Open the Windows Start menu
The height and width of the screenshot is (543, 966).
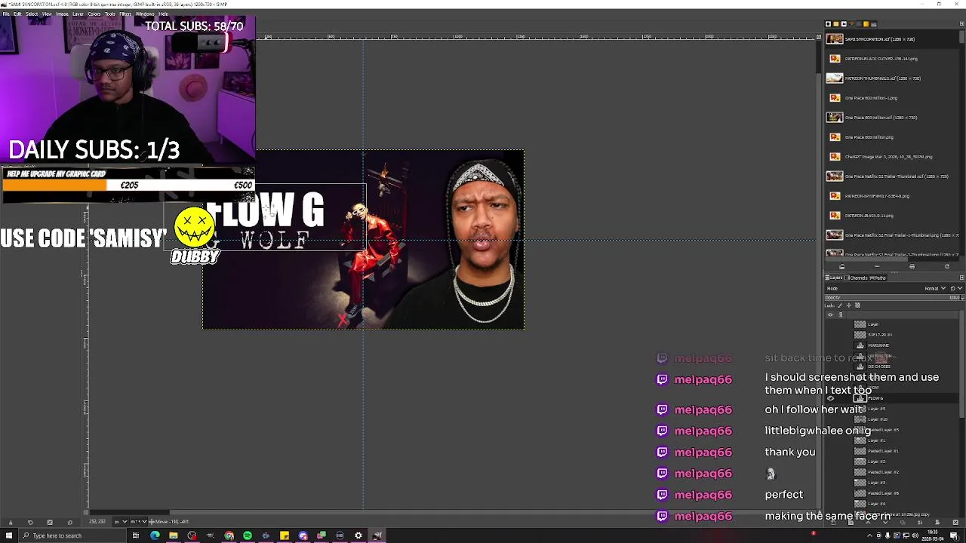point(9,535)
